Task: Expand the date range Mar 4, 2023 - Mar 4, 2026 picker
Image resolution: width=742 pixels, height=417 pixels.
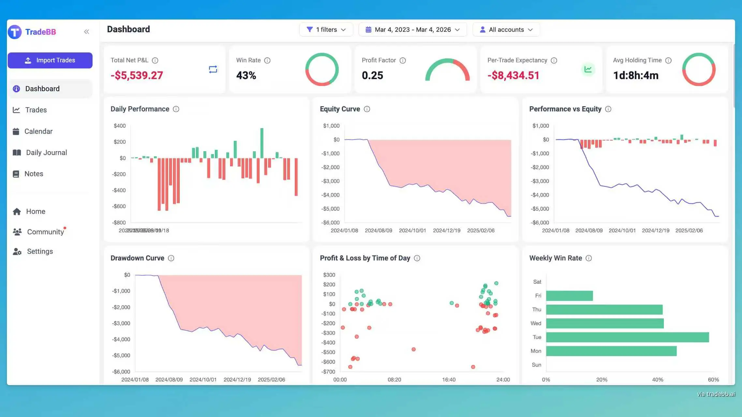Action: tap(413, 29)
